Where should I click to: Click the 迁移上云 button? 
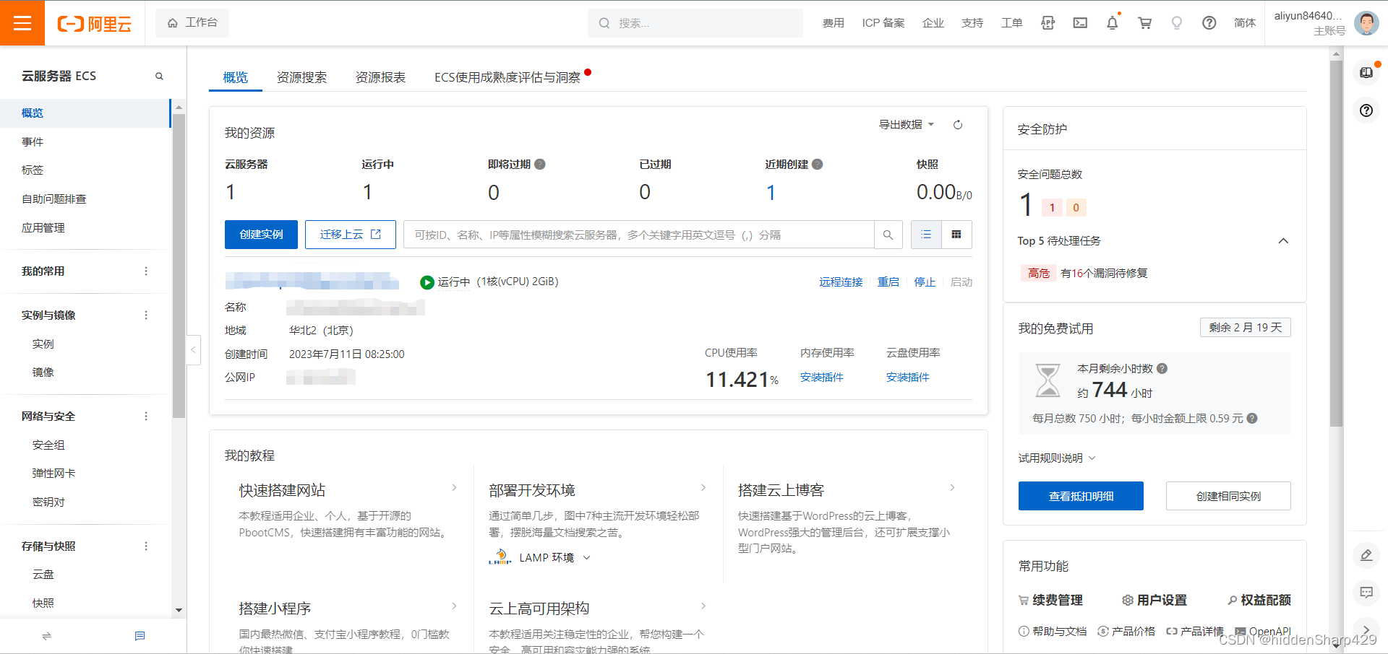point(350,235)
